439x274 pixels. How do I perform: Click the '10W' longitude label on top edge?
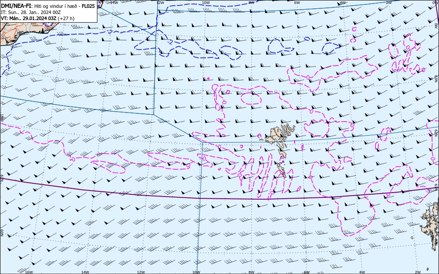coord(206,3)
